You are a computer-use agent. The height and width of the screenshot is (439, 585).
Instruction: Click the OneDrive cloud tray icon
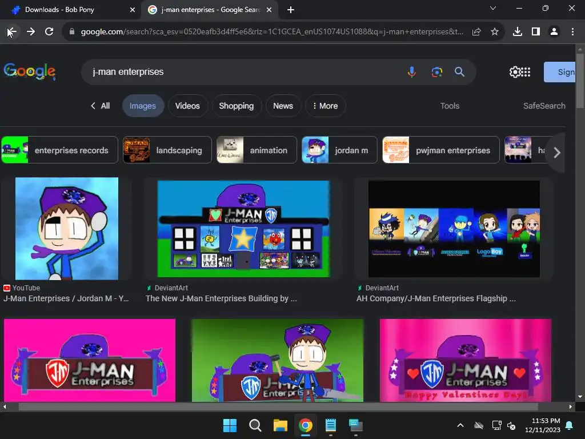(479, 425)
